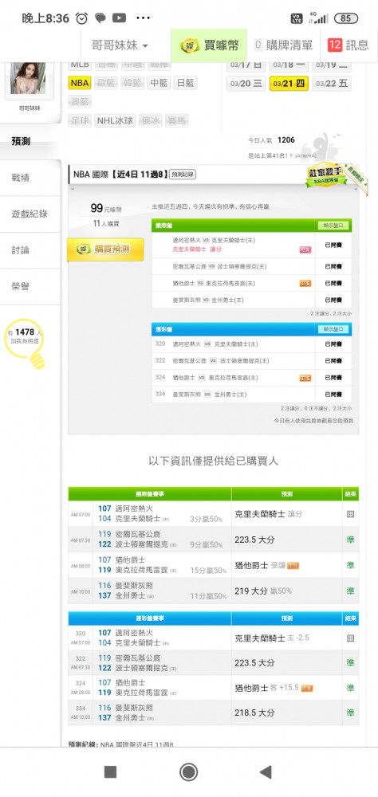Open the red 12 訊息 notification badge
Image resolution: width=378 pixels, height=797 pixels.
point(334,45)
